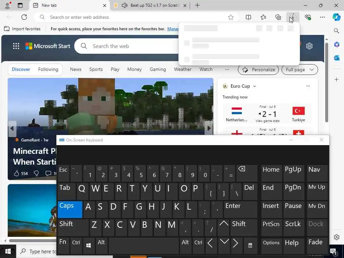
Task: Open the Copilot sidebar icon
Action: (x=337, y=17)
